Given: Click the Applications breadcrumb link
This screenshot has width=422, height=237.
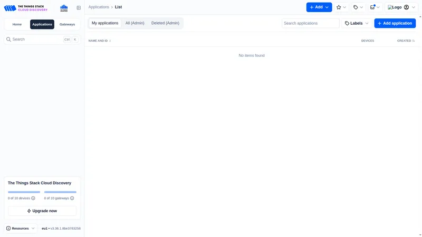Looking at the screenshot, I should (99, 7).
